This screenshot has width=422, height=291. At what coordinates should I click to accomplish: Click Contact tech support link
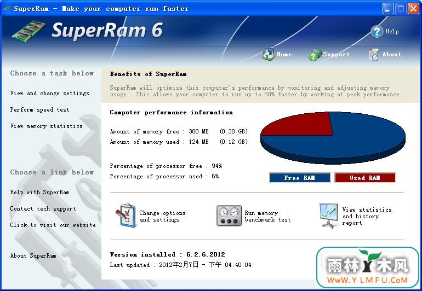43,208
